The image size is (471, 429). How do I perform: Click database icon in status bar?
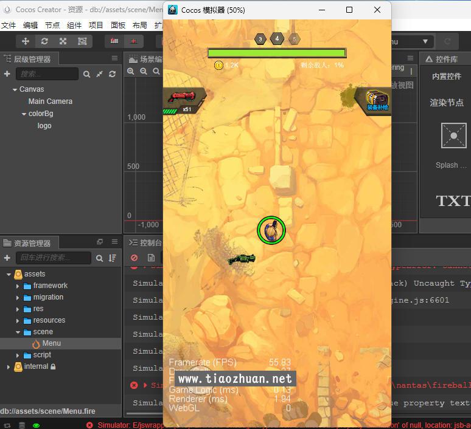click(x=22, y=425)
